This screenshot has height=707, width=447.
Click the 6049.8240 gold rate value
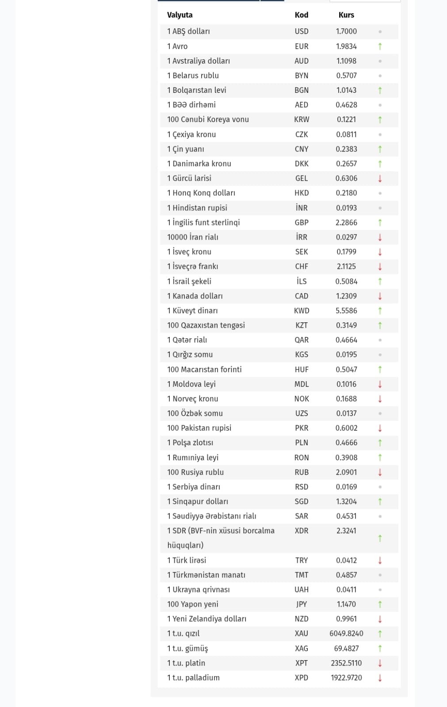coord(346,634)
